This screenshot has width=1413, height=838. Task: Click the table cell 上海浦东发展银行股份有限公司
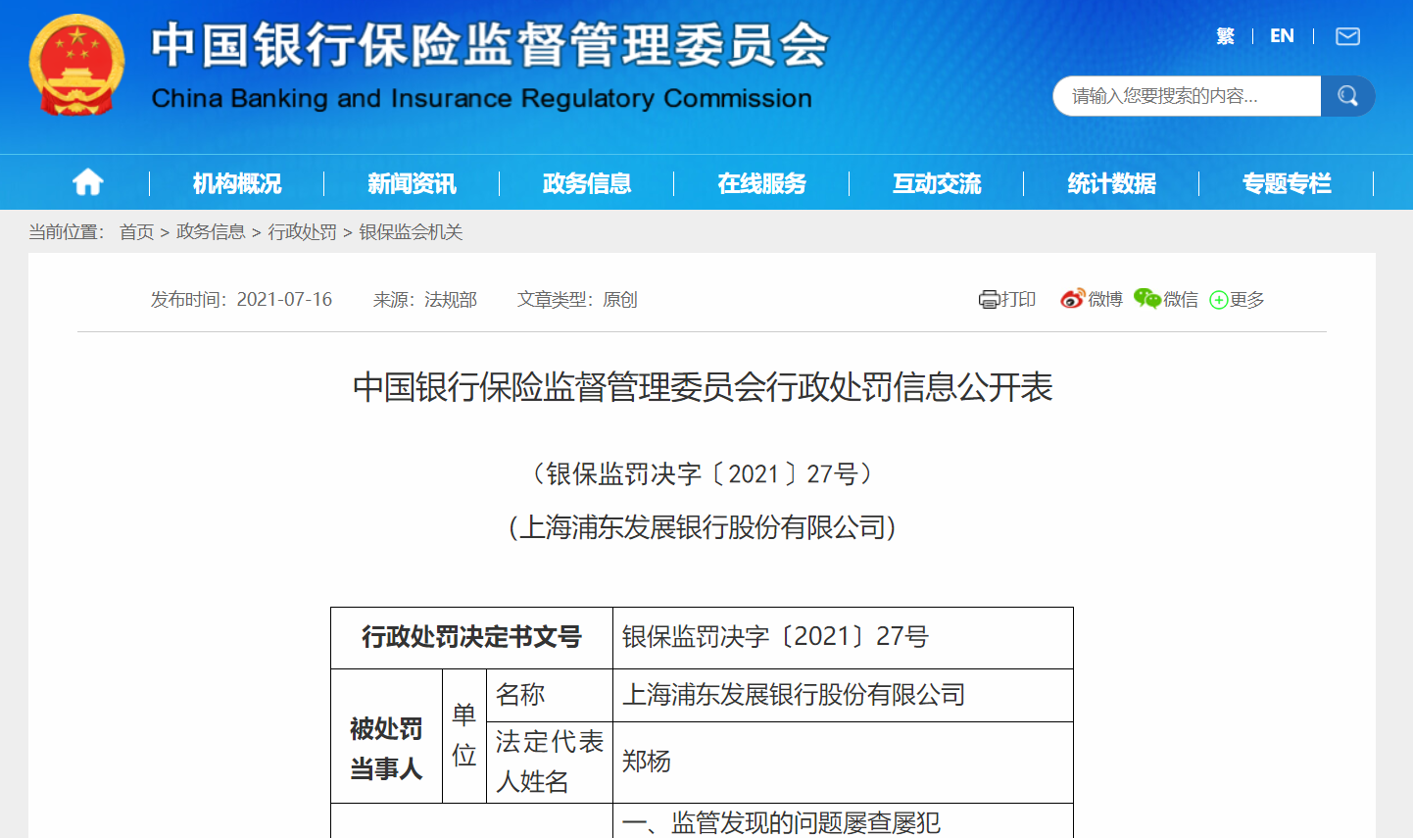coord(843,695)
